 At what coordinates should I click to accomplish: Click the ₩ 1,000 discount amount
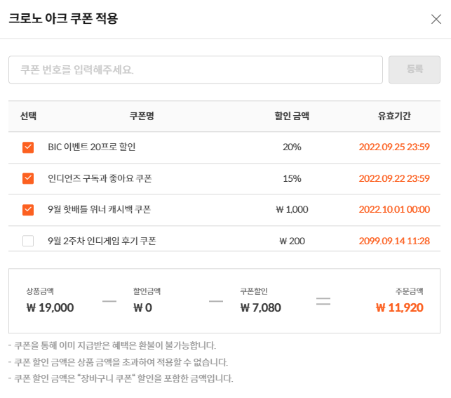(292, 209)
